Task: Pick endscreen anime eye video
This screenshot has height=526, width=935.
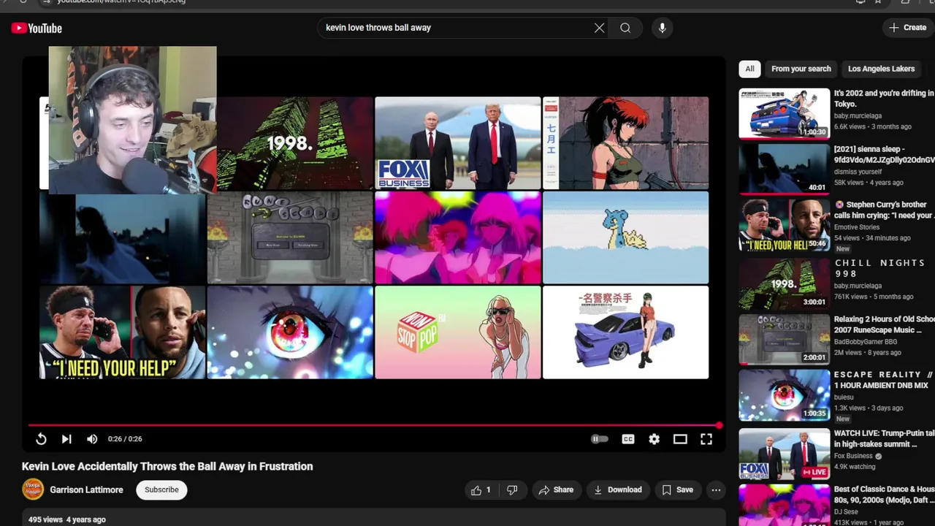Action: pyautogui.click(x=290, y=332)
